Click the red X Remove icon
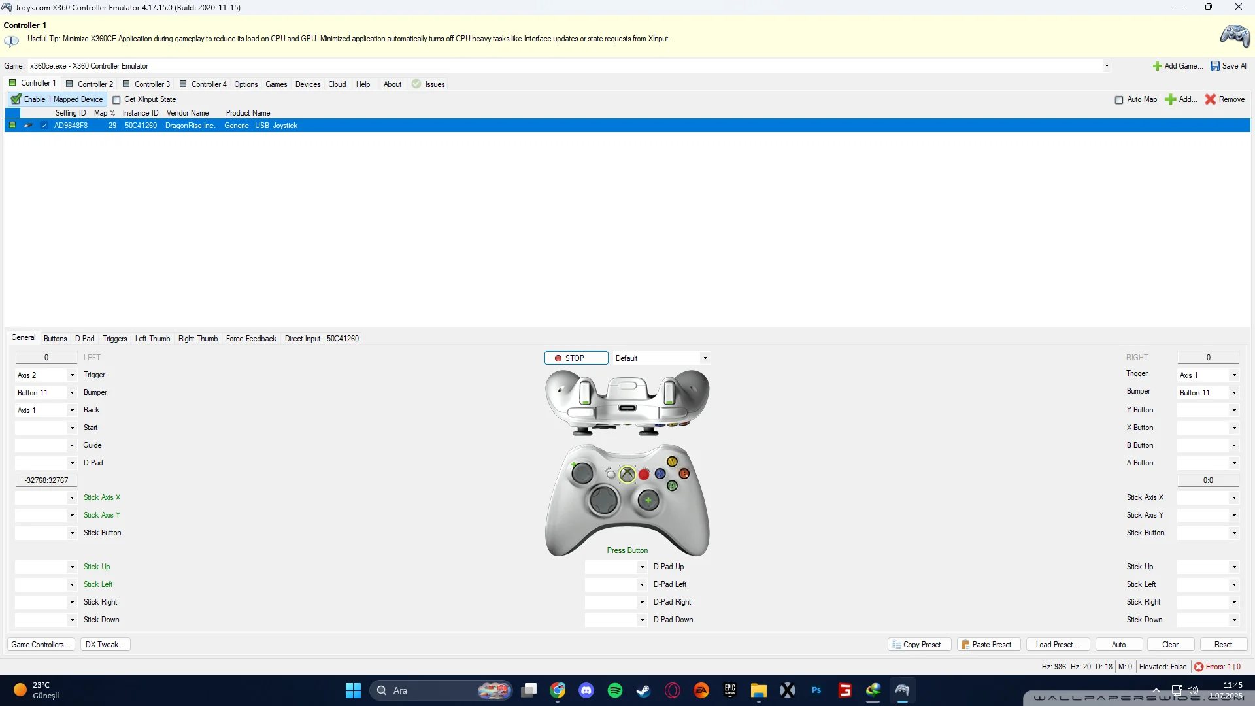The image size is (1255, 706). coord(1211,99)
